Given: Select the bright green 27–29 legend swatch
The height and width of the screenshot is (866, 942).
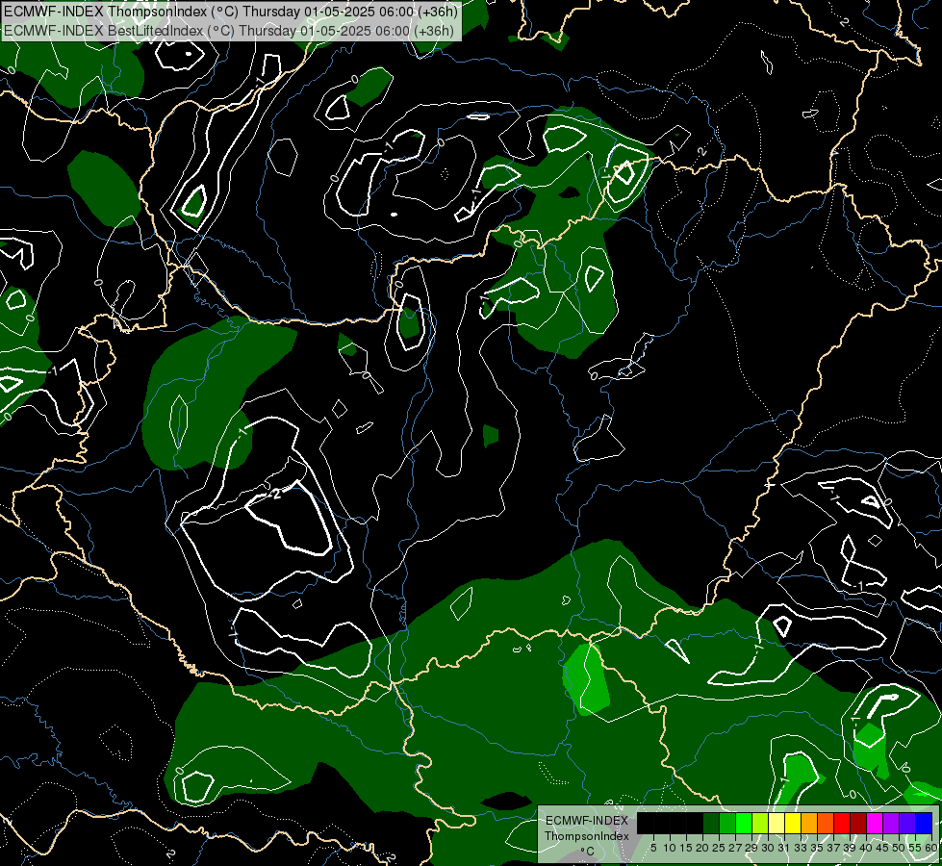Looking at the screenshot, I should 744,823.
